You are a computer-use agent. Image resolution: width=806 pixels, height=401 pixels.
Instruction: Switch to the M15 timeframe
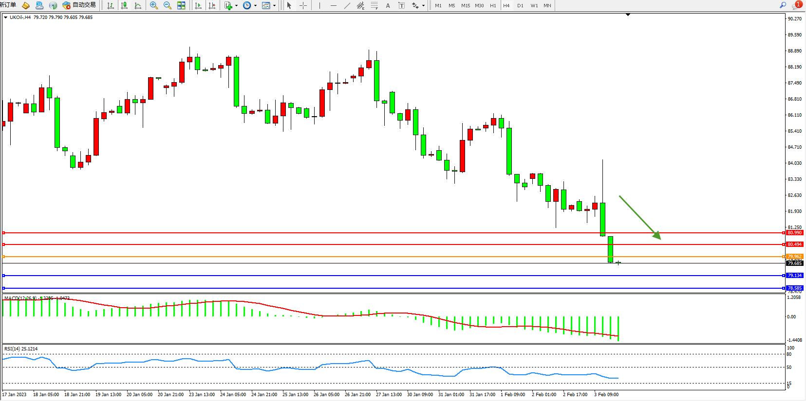(x=466, y=5)
